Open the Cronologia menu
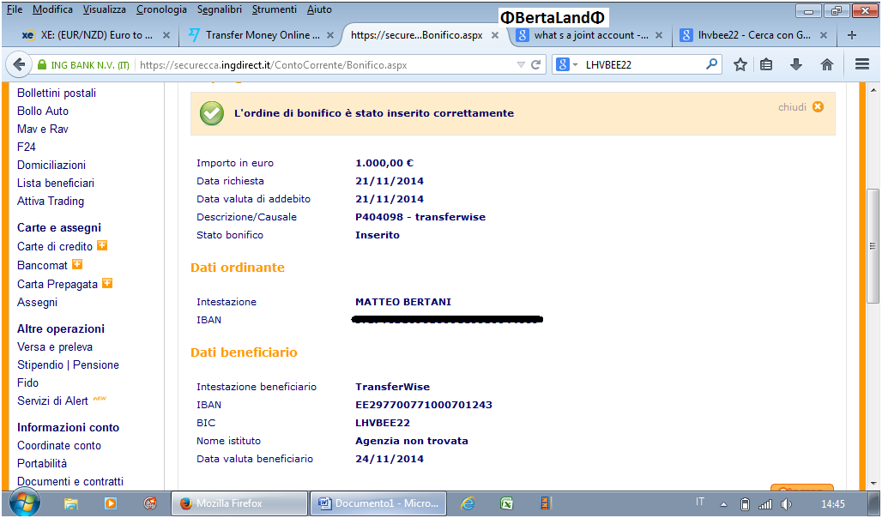Image resolution: width=882 pixels, height=518 pixels. click(161, 9)
